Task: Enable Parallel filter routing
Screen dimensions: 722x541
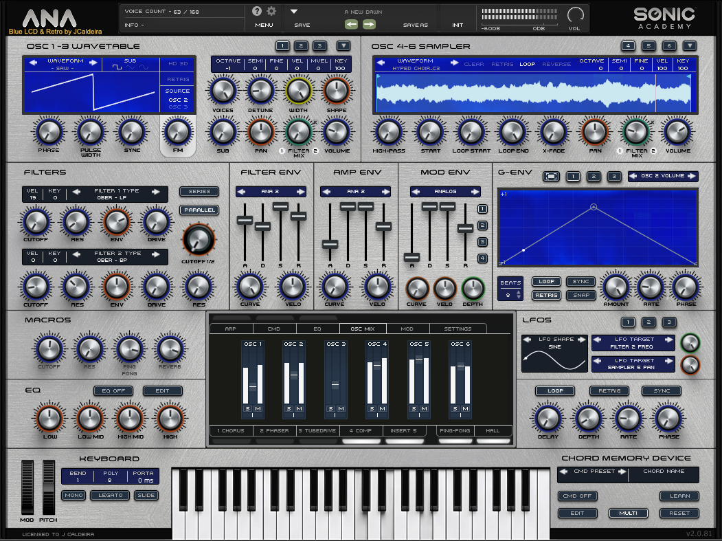Action: tap(199, 210)
